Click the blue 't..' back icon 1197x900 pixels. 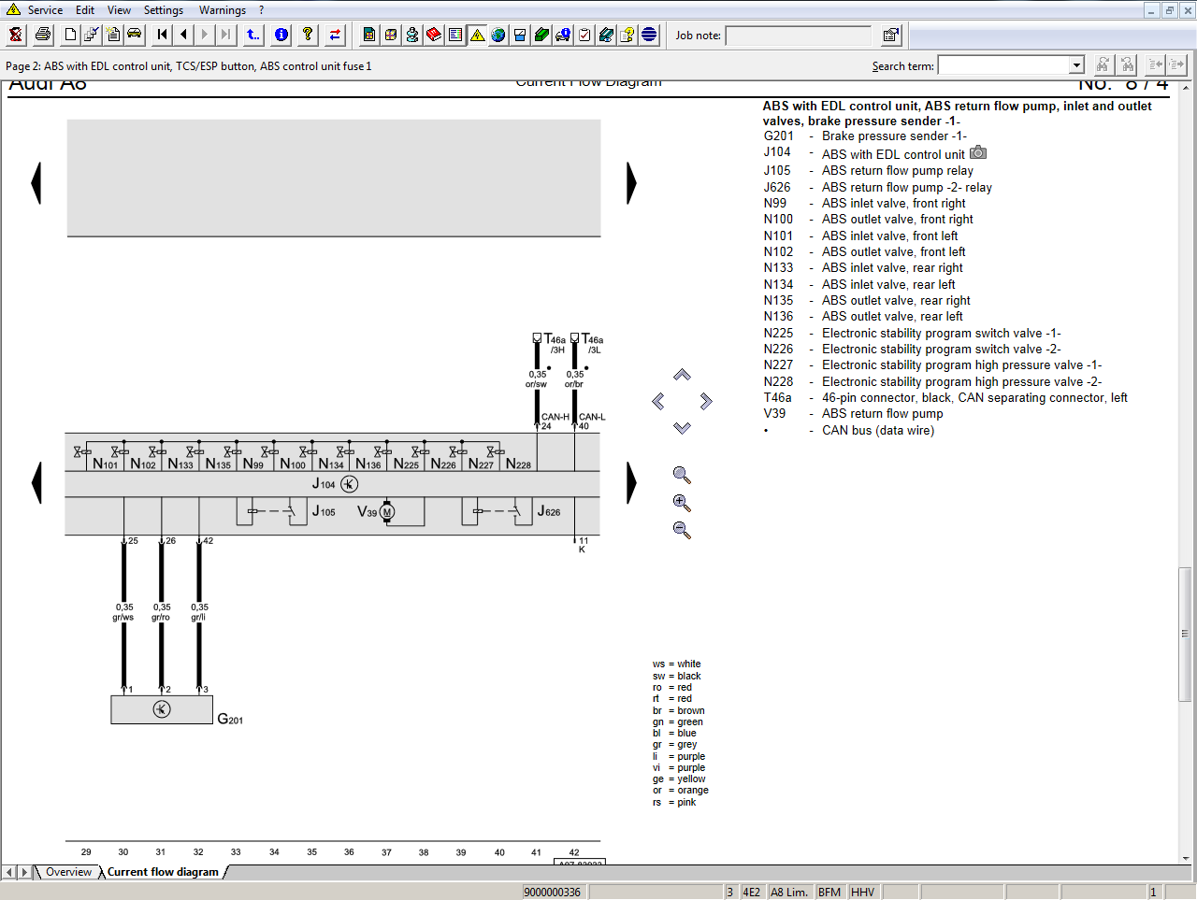click(253, 35)
